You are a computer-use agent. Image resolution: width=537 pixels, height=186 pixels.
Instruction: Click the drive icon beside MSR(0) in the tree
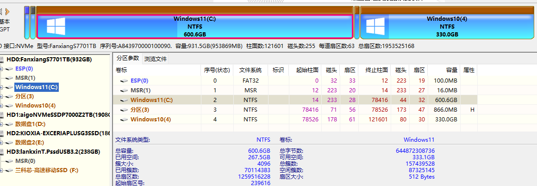click(9, 161)
